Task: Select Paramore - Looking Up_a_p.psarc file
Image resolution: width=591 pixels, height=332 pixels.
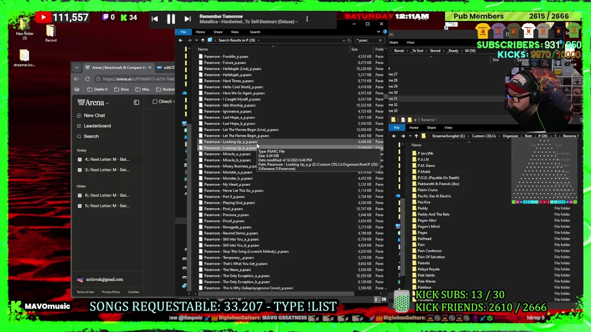Action: click(x=231, y=142)
